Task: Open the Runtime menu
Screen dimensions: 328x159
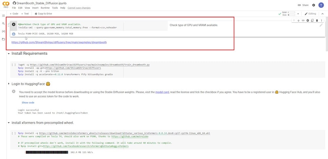Action: coord(45,8)
